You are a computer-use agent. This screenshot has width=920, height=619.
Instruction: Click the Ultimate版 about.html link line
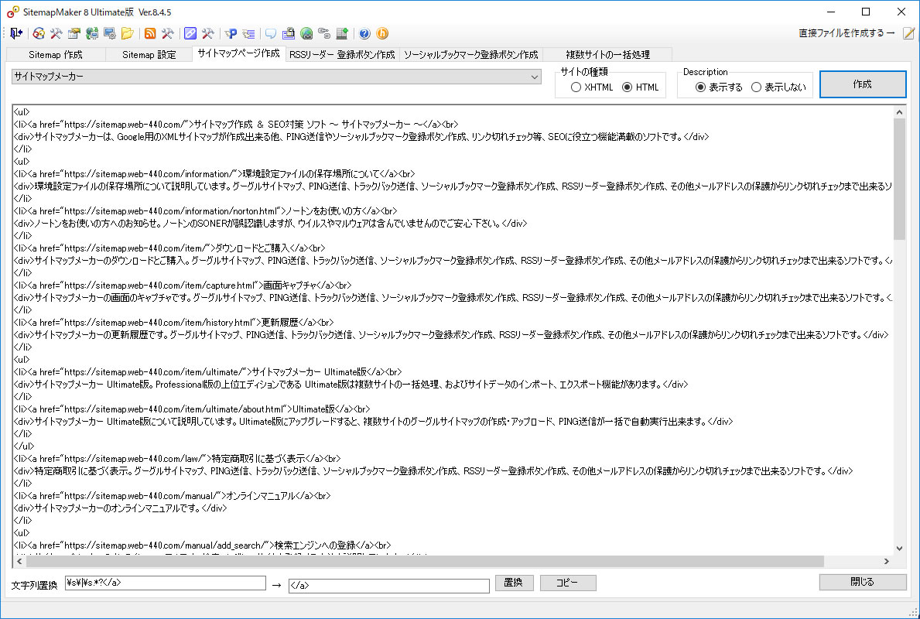pos(192,409)
